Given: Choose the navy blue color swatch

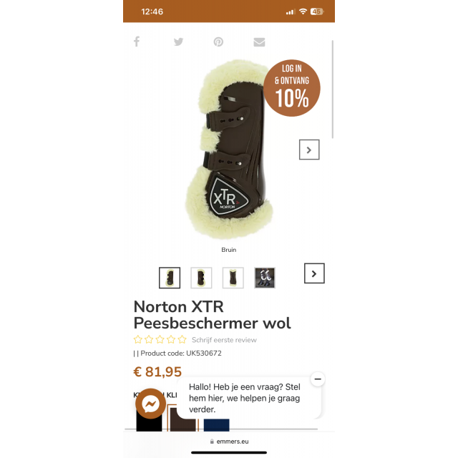Looking at the screenshot, I should [216, 424].
